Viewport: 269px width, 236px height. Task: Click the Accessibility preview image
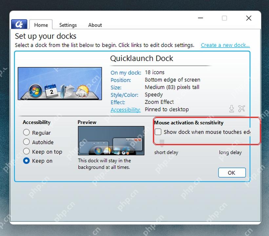[111, 141]
